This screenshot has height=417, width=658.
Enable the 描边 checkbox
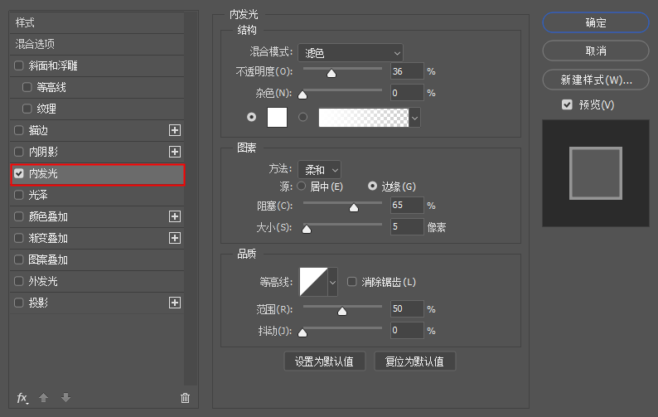19,130
